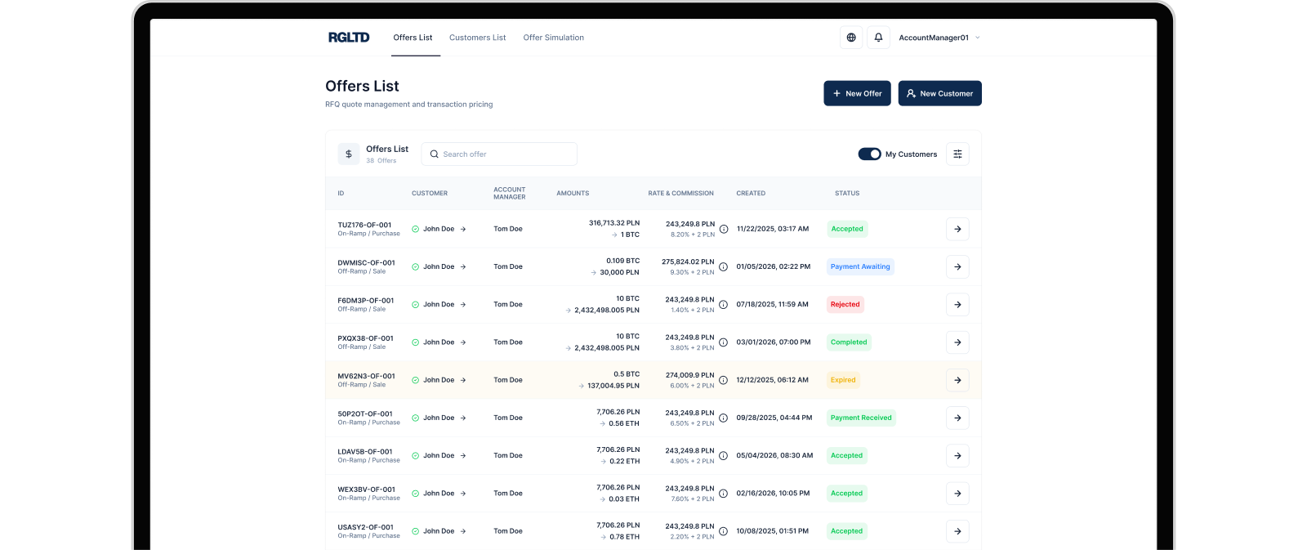Open offer MV62N3-OF-001 with the row arrow button

[x=957, y=380]
